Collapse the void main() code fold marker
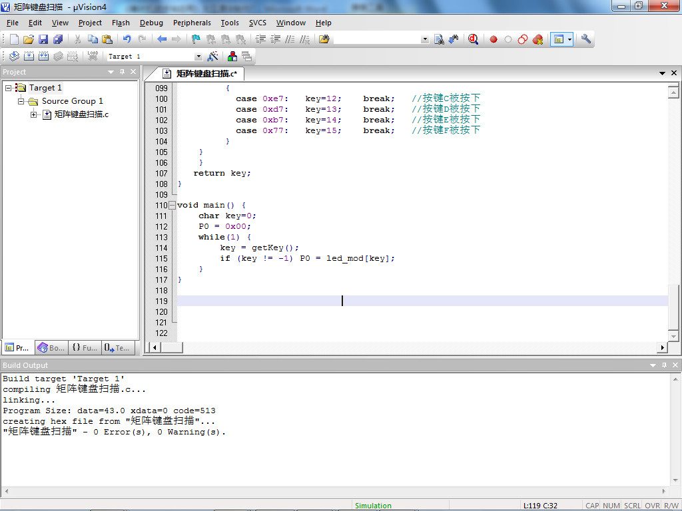Image resolution: width=682 pixels, height=511 pixels. [x=172, y=205]
